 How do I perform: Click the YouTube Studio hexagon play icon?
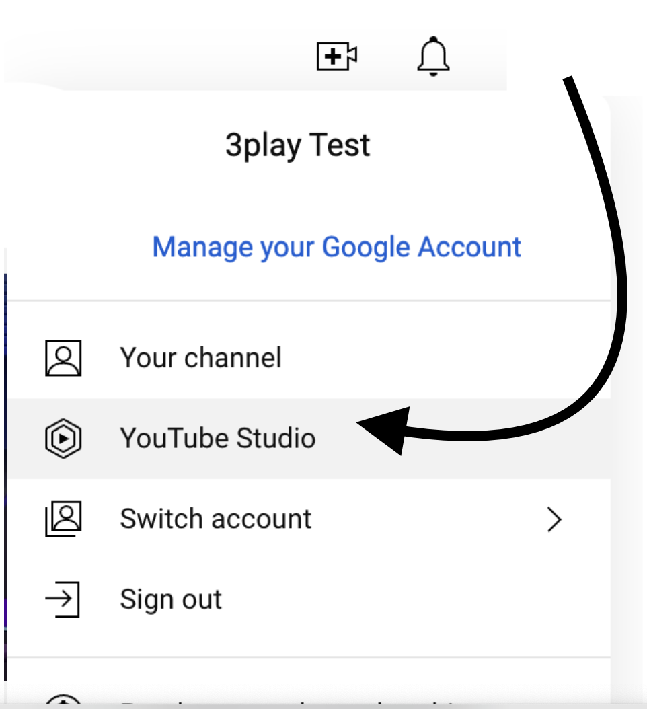point(63,439)
